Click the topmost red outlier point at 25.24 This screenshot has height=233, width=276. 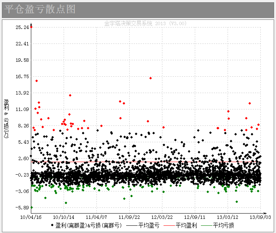[x=31, y=27]
